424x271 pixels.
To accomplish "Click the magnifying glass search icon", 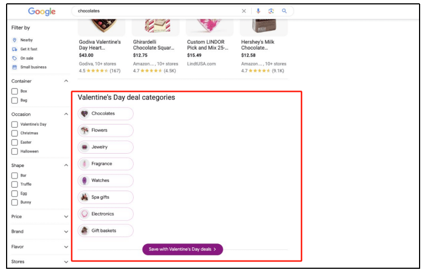I will pyautogui.click(x=284, y=10).
